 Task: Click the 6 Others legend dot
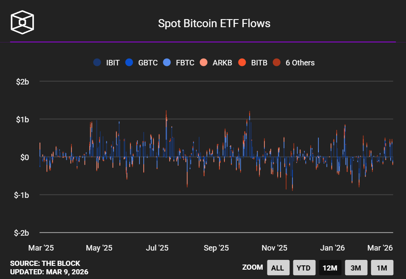277,63
